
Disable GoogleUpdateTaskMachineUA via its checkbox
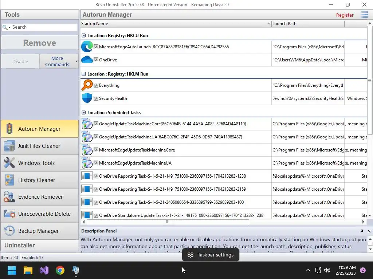(96, 137)
